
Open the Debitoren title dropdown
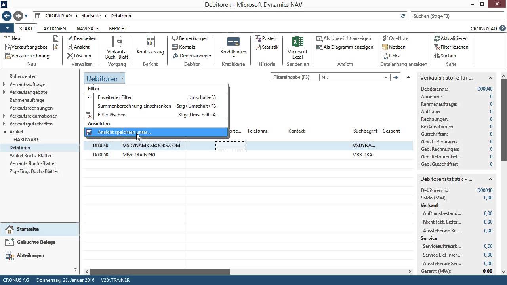coord(105,78)
